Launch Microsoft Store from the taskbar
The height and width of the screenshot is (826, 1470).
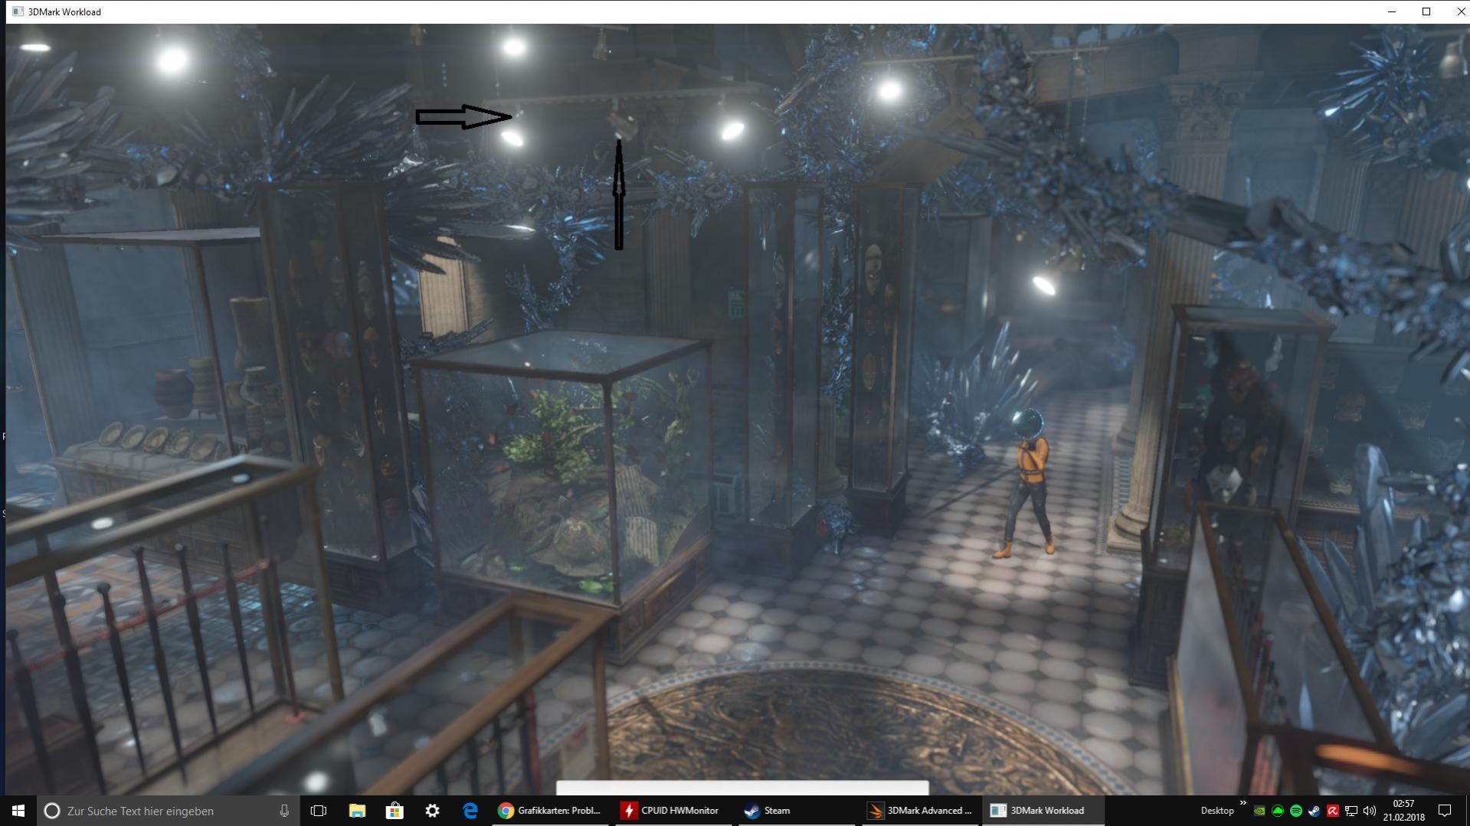395,811
